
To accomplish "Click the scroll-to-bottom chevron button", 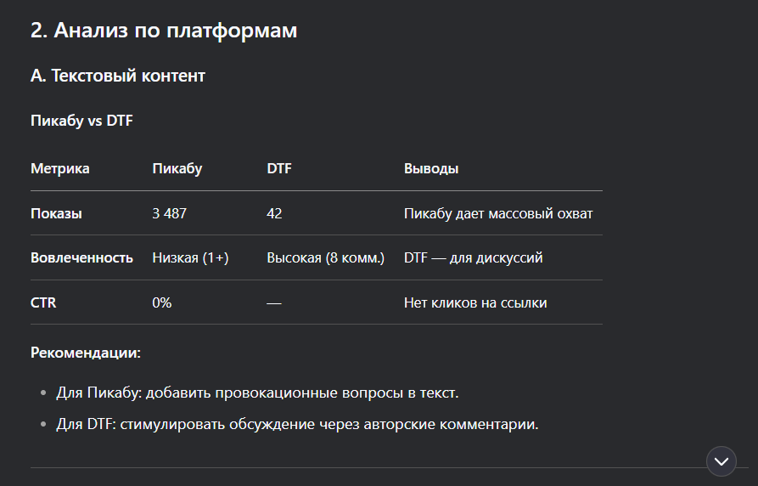I will tap(722, 461).
